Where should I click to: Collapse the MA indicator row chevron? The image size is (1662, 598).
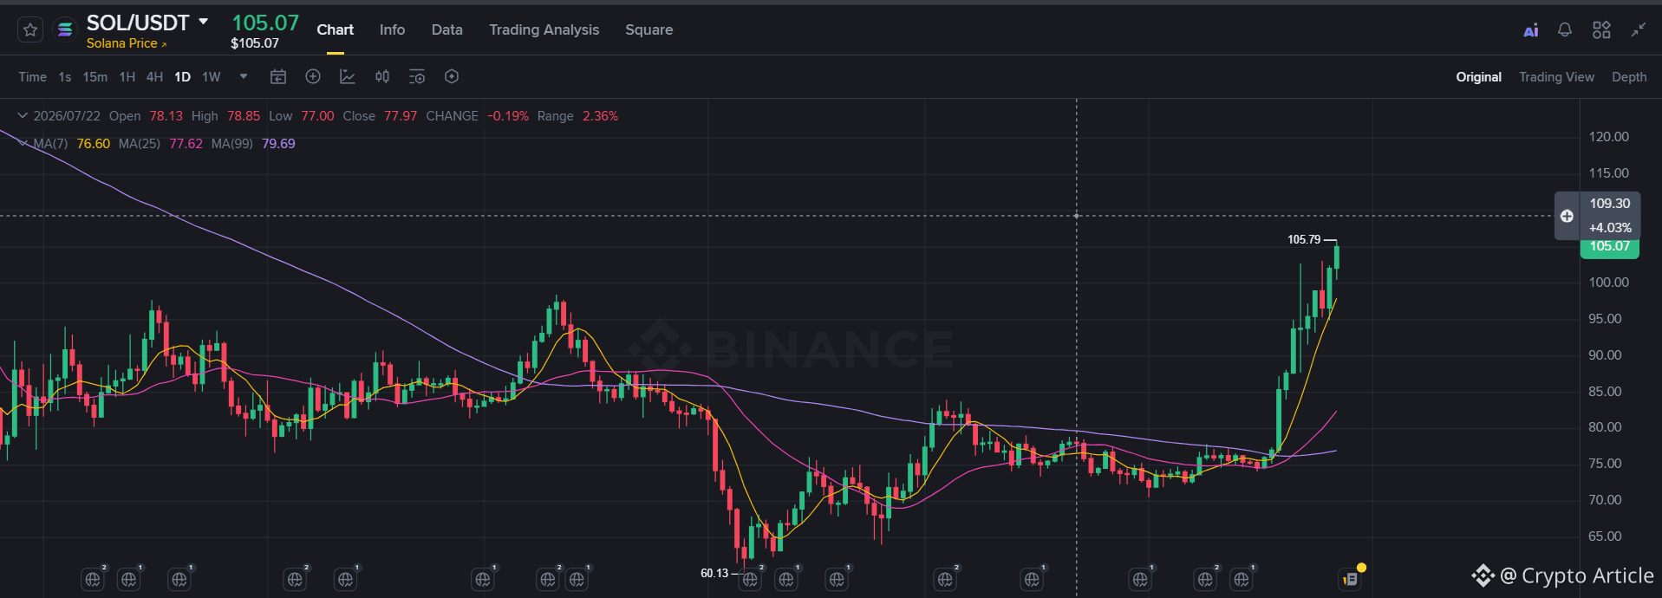click(x=23, y=144)
